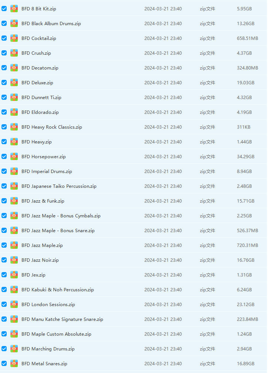268x373 pixels.
Task: Open the BFD Decatom.zip file name
Action: pyautogui.click(x=40, y=68)
